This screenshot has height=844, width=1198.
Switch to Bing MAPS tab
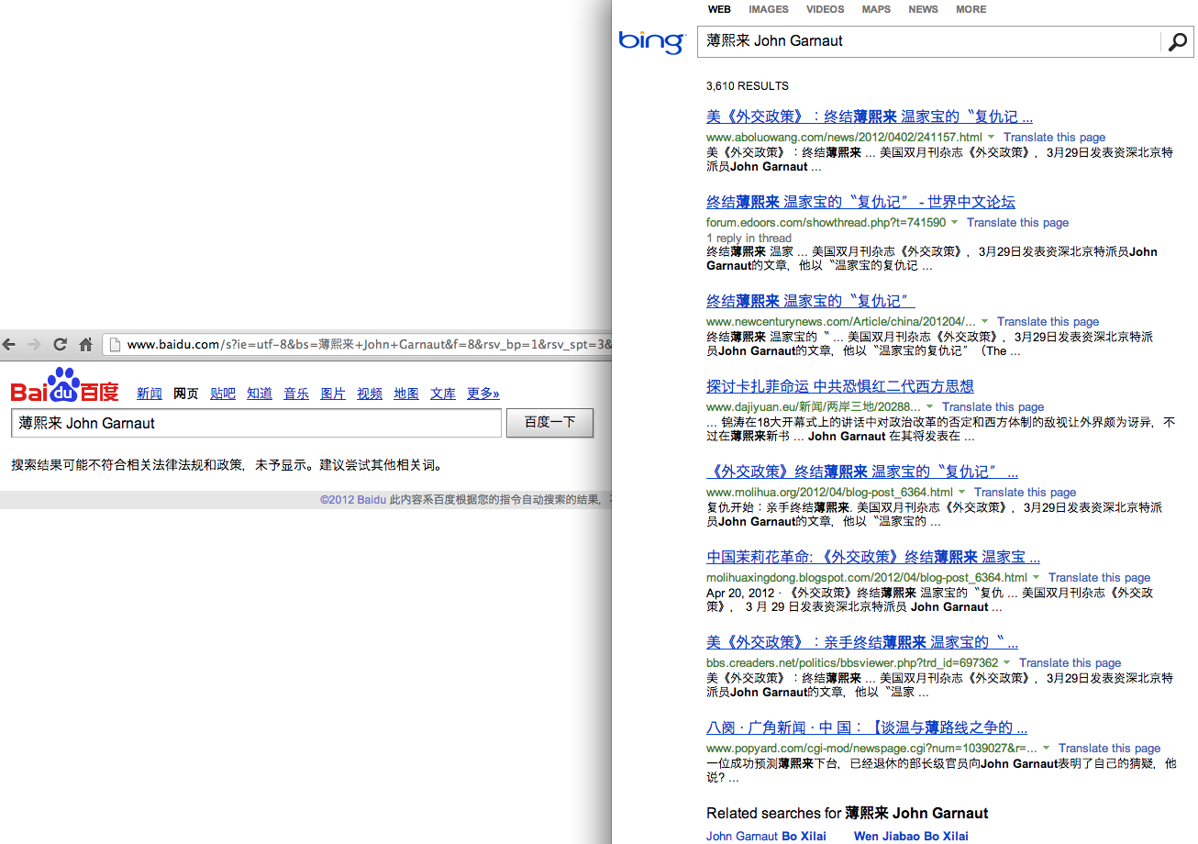point(876,9)
